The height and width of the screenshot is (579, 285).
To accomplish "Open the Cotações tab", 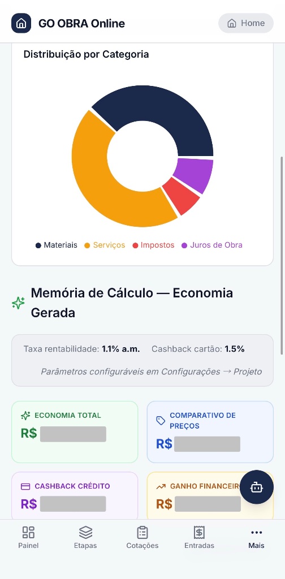I will click(x=142, y=538).
